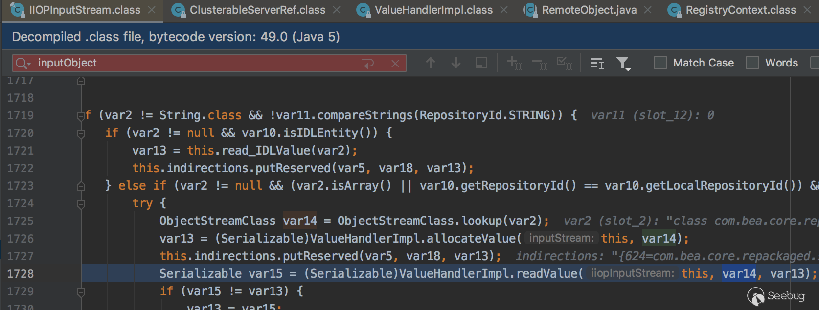
Task: Click the unselect occurrence icon
Action: [540, 63]
